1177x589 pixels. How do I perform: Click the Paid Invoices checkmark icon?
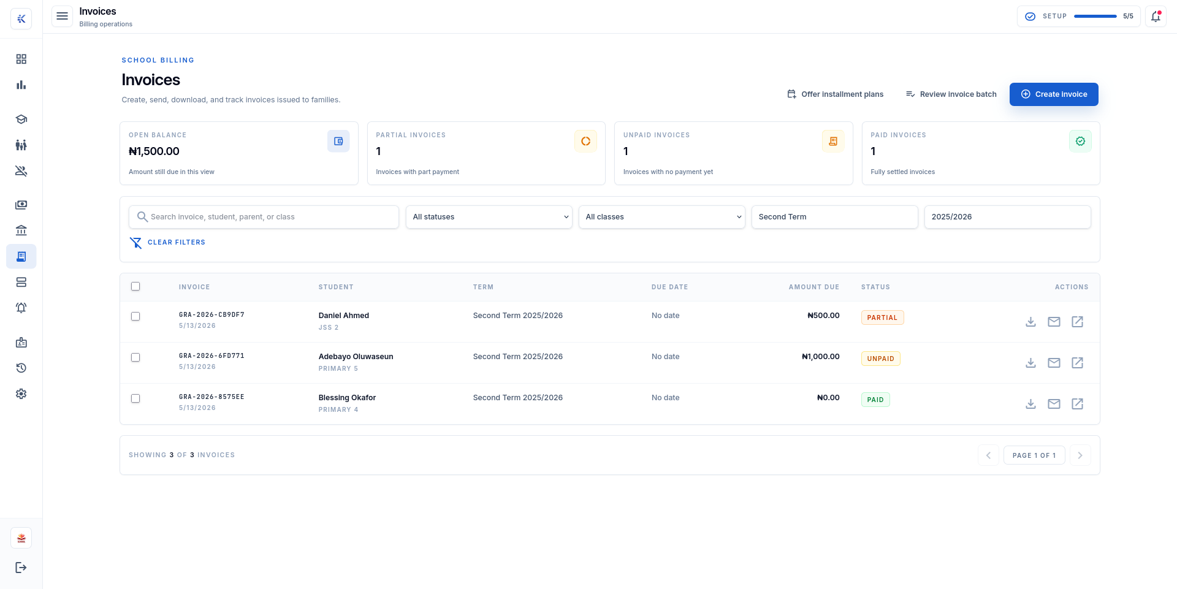click(x=1080, y=141)
